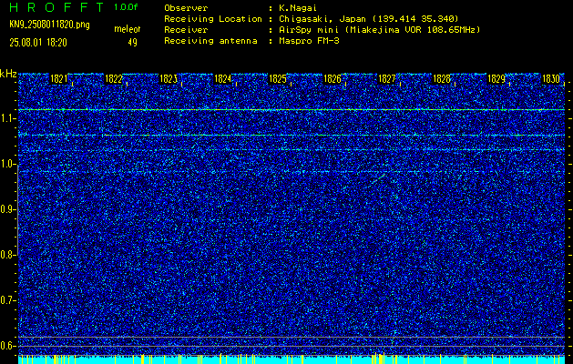Click the Observer field label

(x=186, y=8)
